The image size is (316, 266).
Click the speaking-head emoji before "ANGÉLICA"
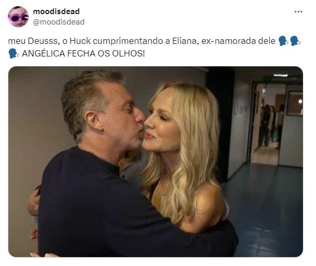pyautogui.click(x=14, y=53)
